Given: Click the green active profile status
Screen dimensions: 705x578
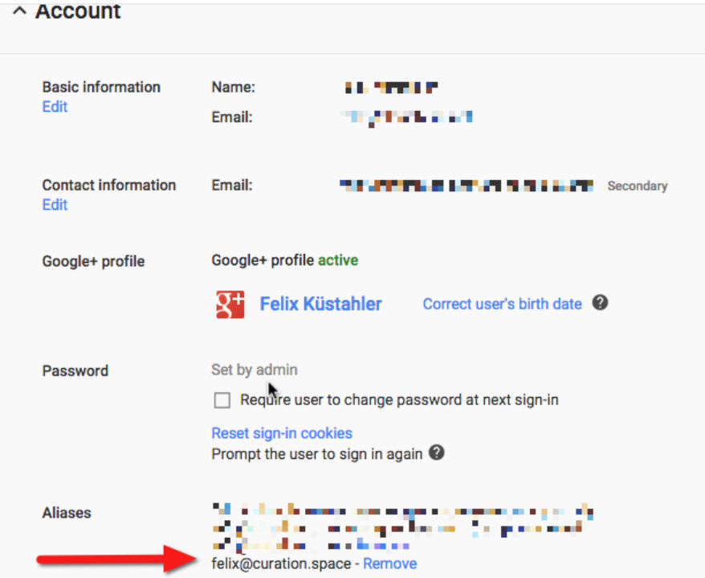Looking at the screenshot, I should pos(338,260).
